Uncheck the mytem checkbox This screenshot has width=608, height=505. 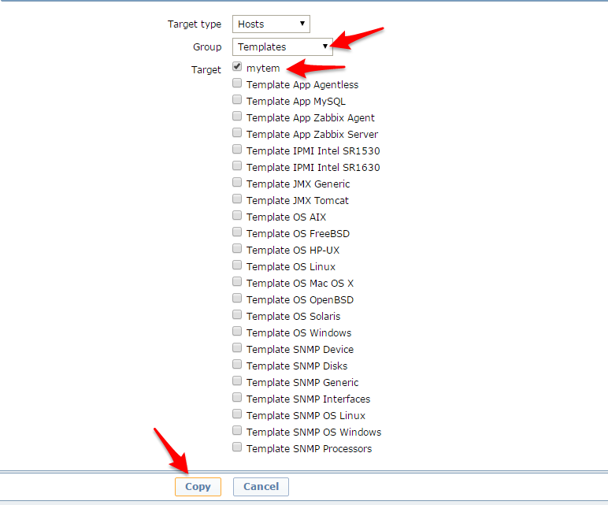tap(237, 68)
